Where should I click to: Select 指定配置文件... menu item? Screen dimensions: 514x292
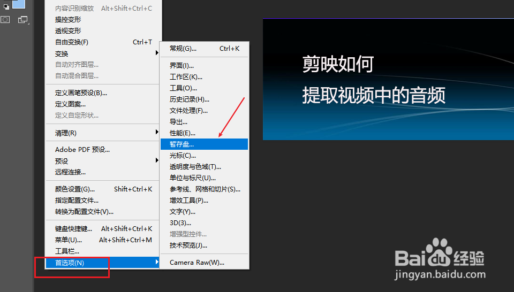pyautogui.click(x=103, y=201)
